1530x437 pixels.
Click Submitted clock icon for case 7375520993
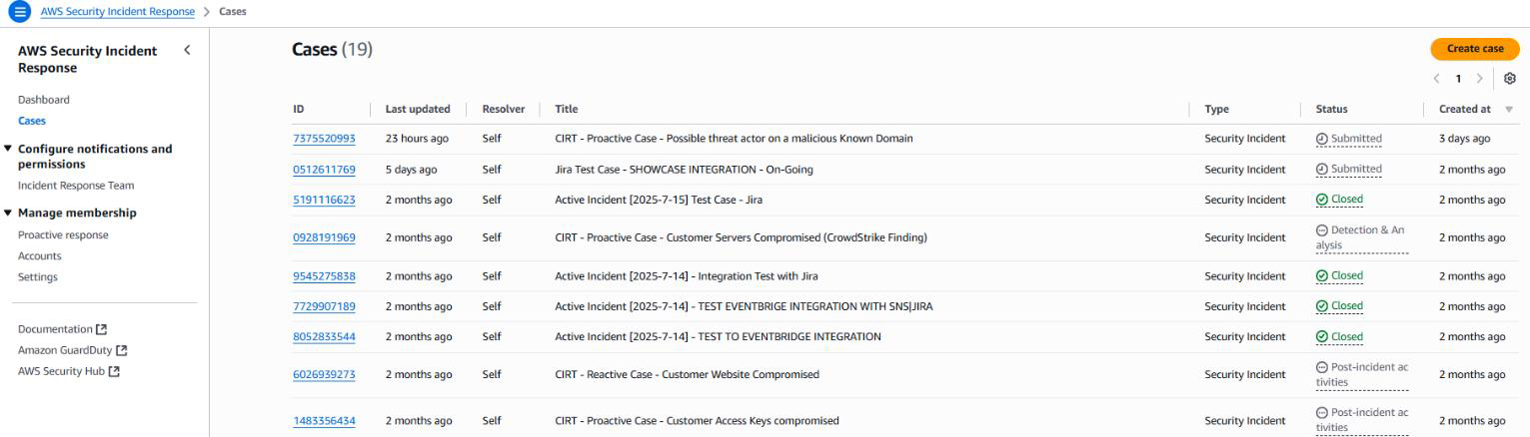click(x=1322, y=139)
